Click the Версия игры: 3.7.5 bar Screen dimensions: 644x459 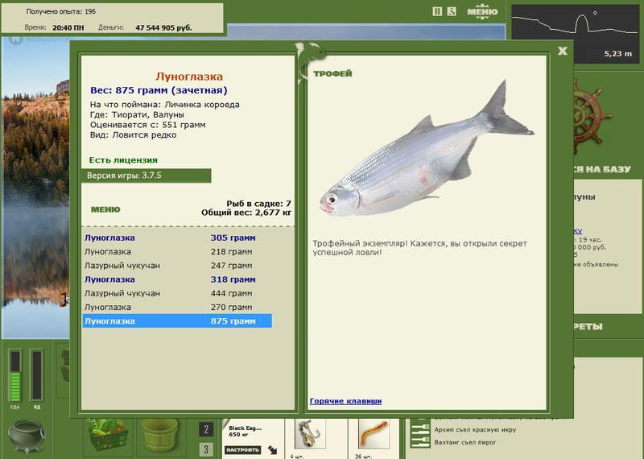(x=147, y=176)
